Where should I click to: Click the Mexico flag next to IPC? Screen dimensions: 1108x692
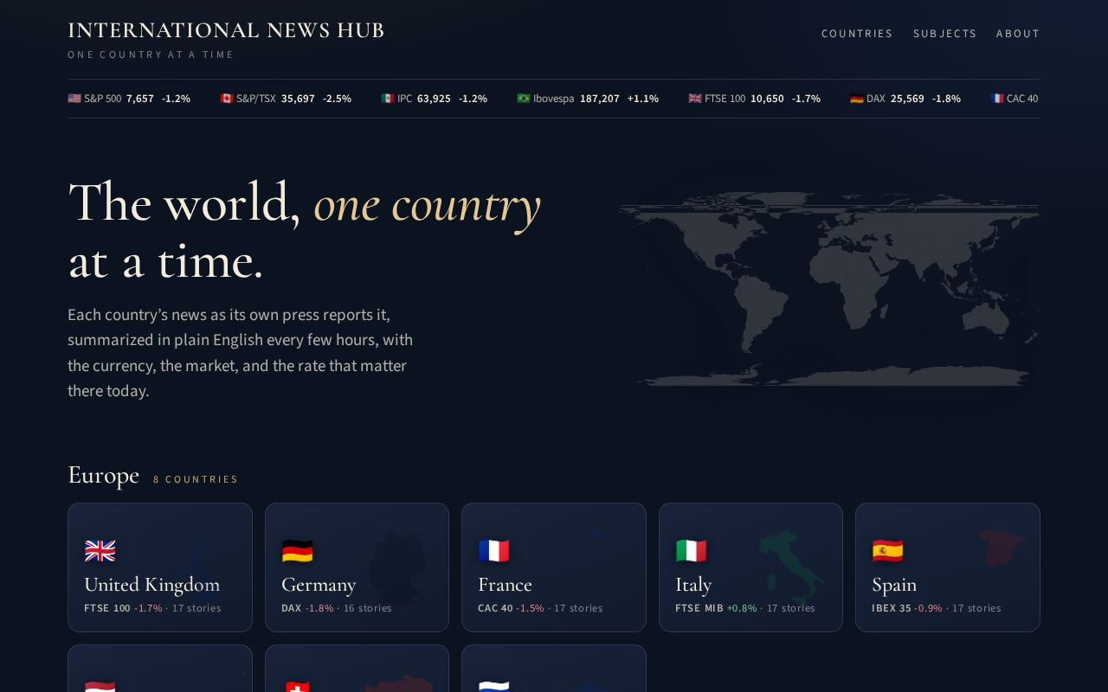(388, 99)
